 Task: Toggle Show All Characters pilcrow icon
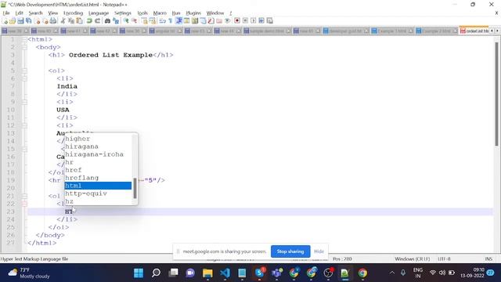[171, 21]
